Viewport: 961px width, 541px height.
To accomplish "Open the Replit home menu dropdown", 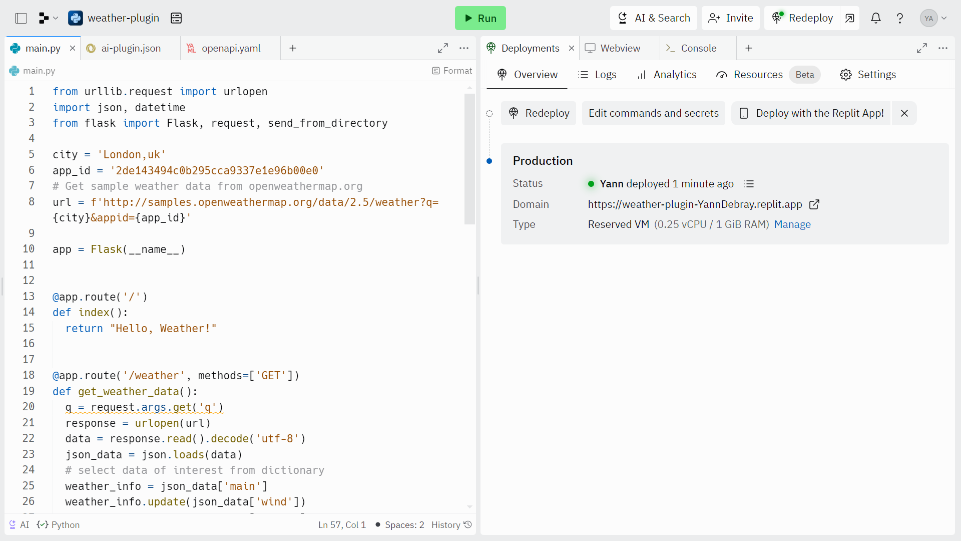I will [x=49, y=19].
